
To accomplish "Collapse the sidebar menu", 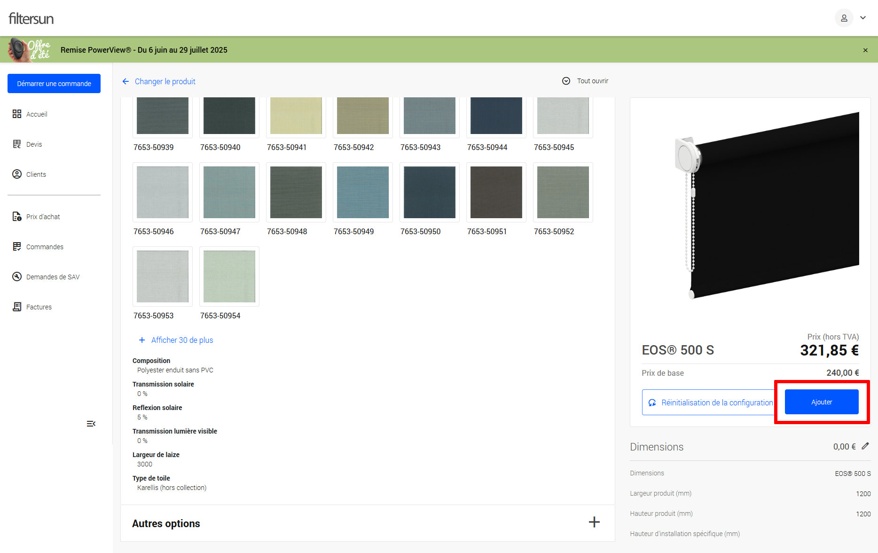I will [91, 424].
